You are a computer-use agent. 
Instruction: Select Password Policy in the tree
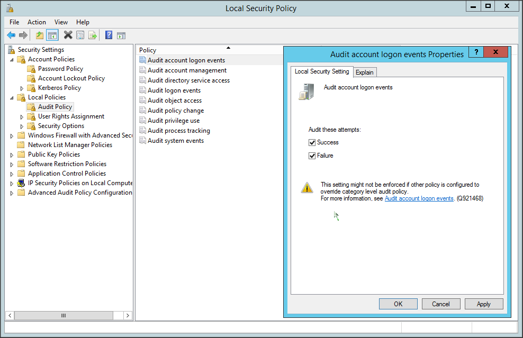tap(60, 69)
